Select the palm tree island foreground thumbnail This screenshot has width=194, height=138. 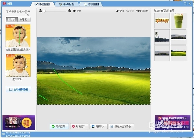click(x=162, y=37)
